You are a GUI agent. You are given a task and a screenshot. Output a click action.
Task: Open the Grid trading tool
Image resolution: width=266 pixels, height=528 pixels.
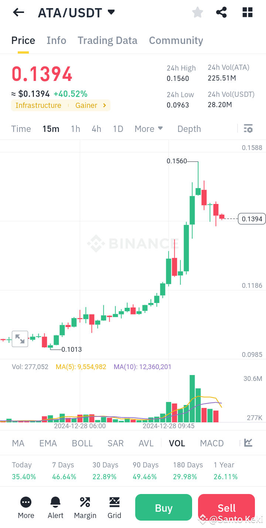point(115,507)
